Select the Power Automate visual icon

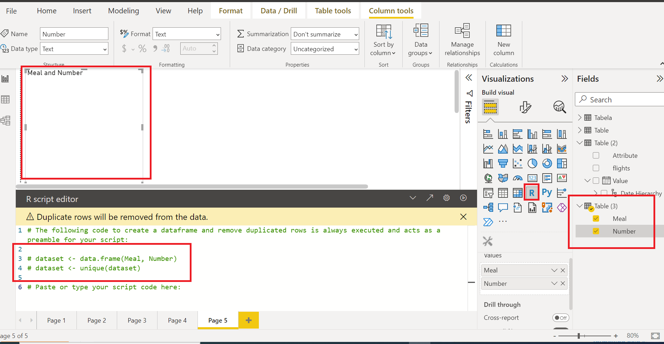coord(488,222)
